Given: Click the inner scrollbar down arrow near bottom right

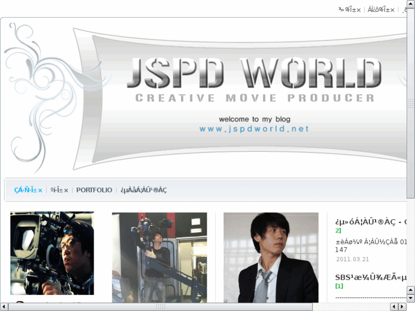Looking at the screenshot, I should (411, 298).
